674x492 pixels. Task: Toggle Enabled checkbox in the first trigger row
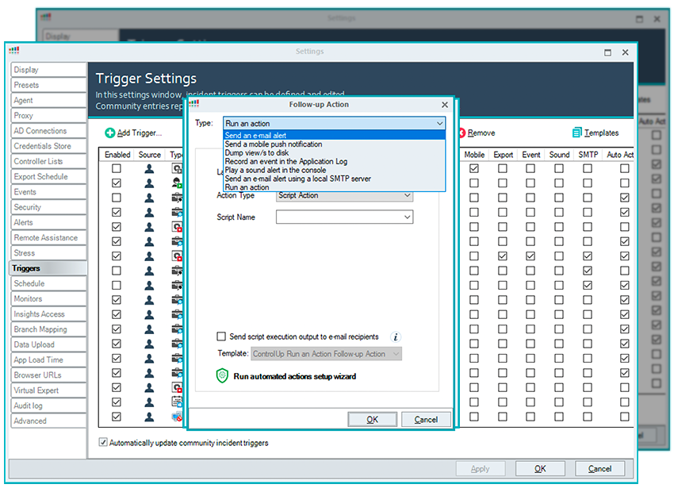click(x=117, y=168)
